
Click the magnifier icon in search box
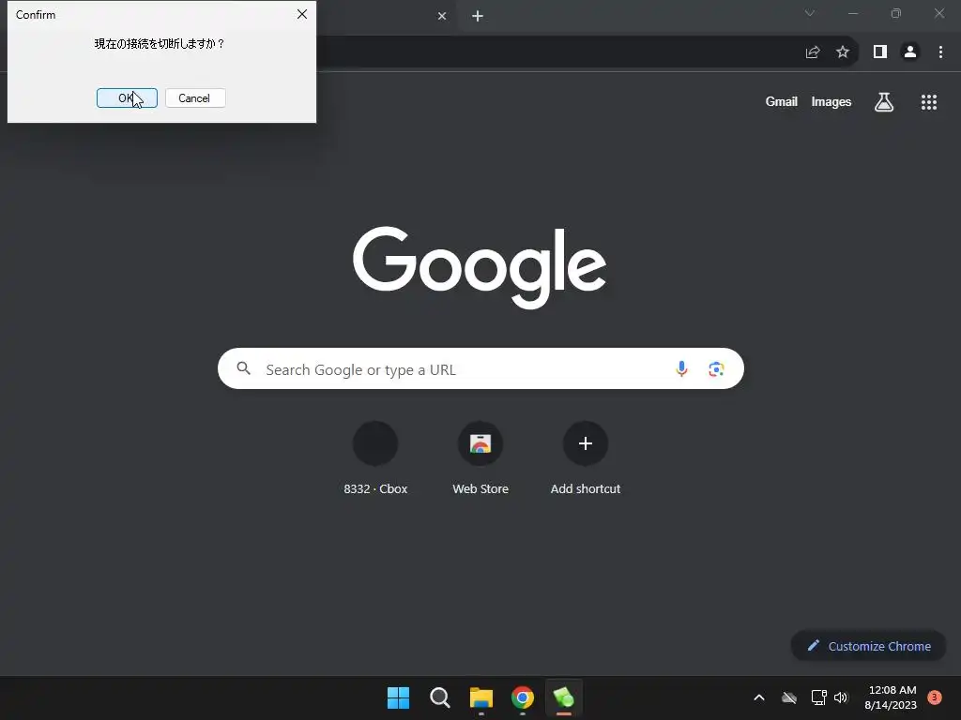click(x=244, y=368)
